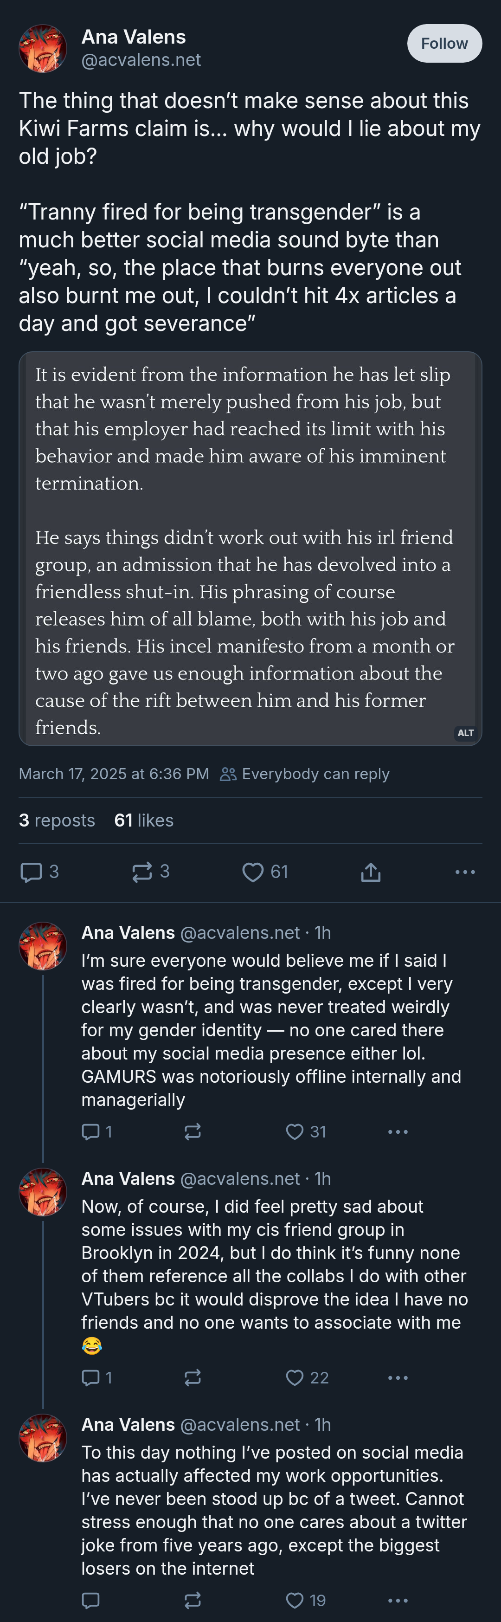
Task: Like the main post with 61 likes
Action: pyautogui.click(x=253, y=872)
